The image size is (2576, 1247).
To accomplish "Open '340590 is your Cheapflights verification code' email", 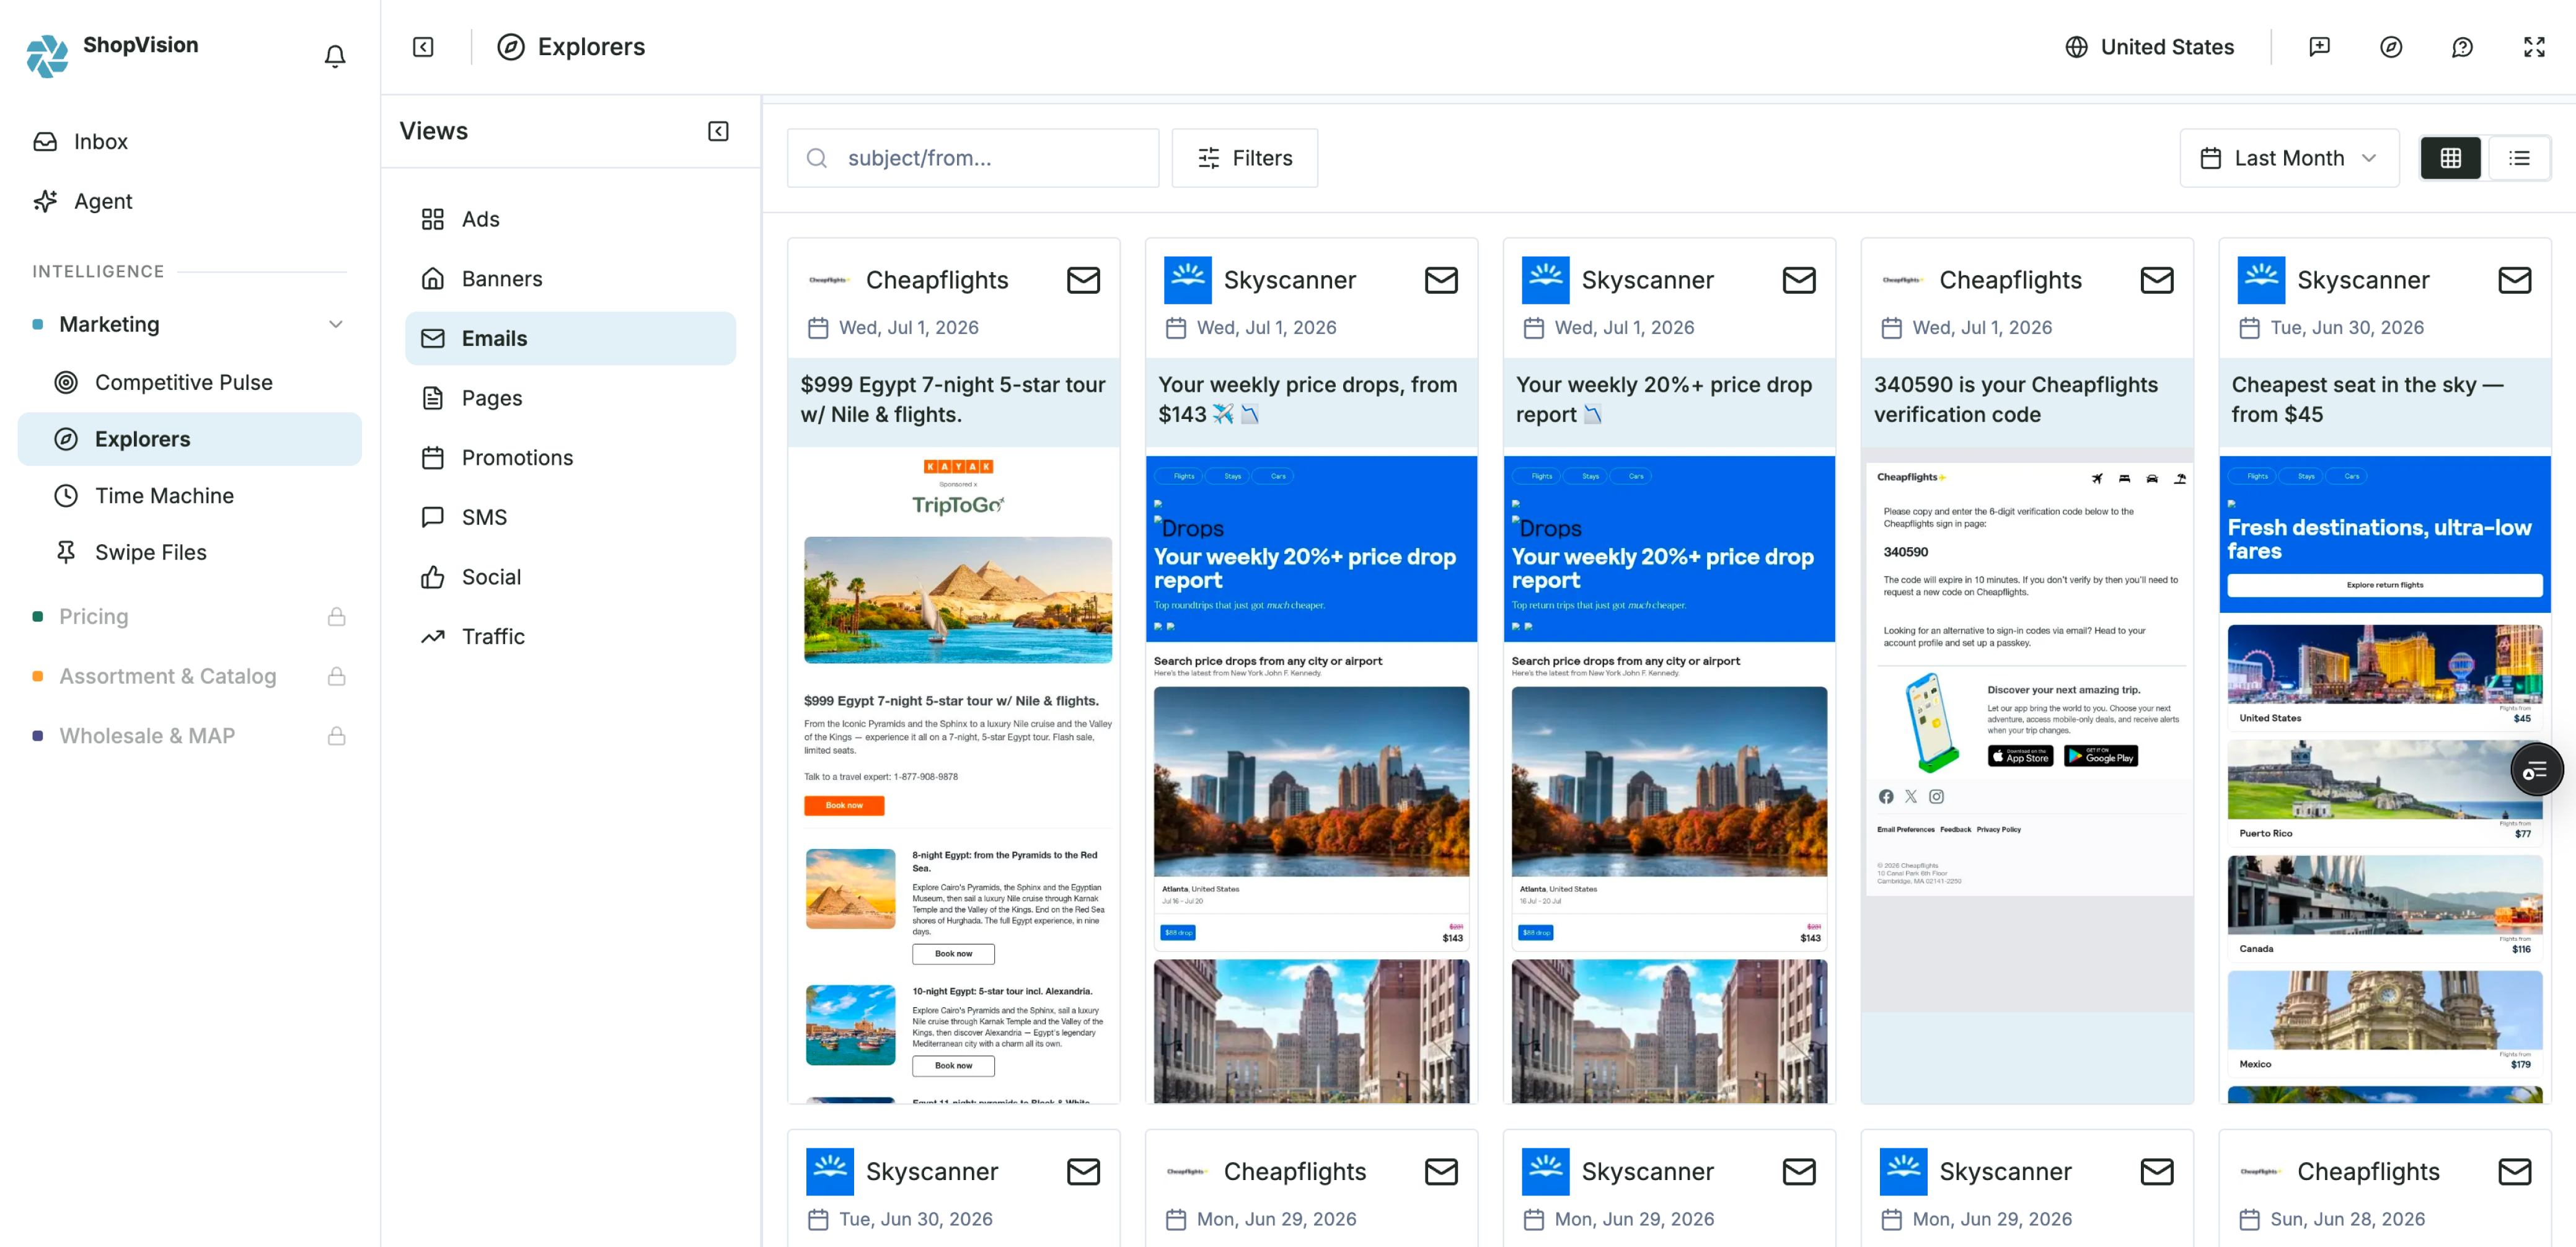I will click(2015, 400).
